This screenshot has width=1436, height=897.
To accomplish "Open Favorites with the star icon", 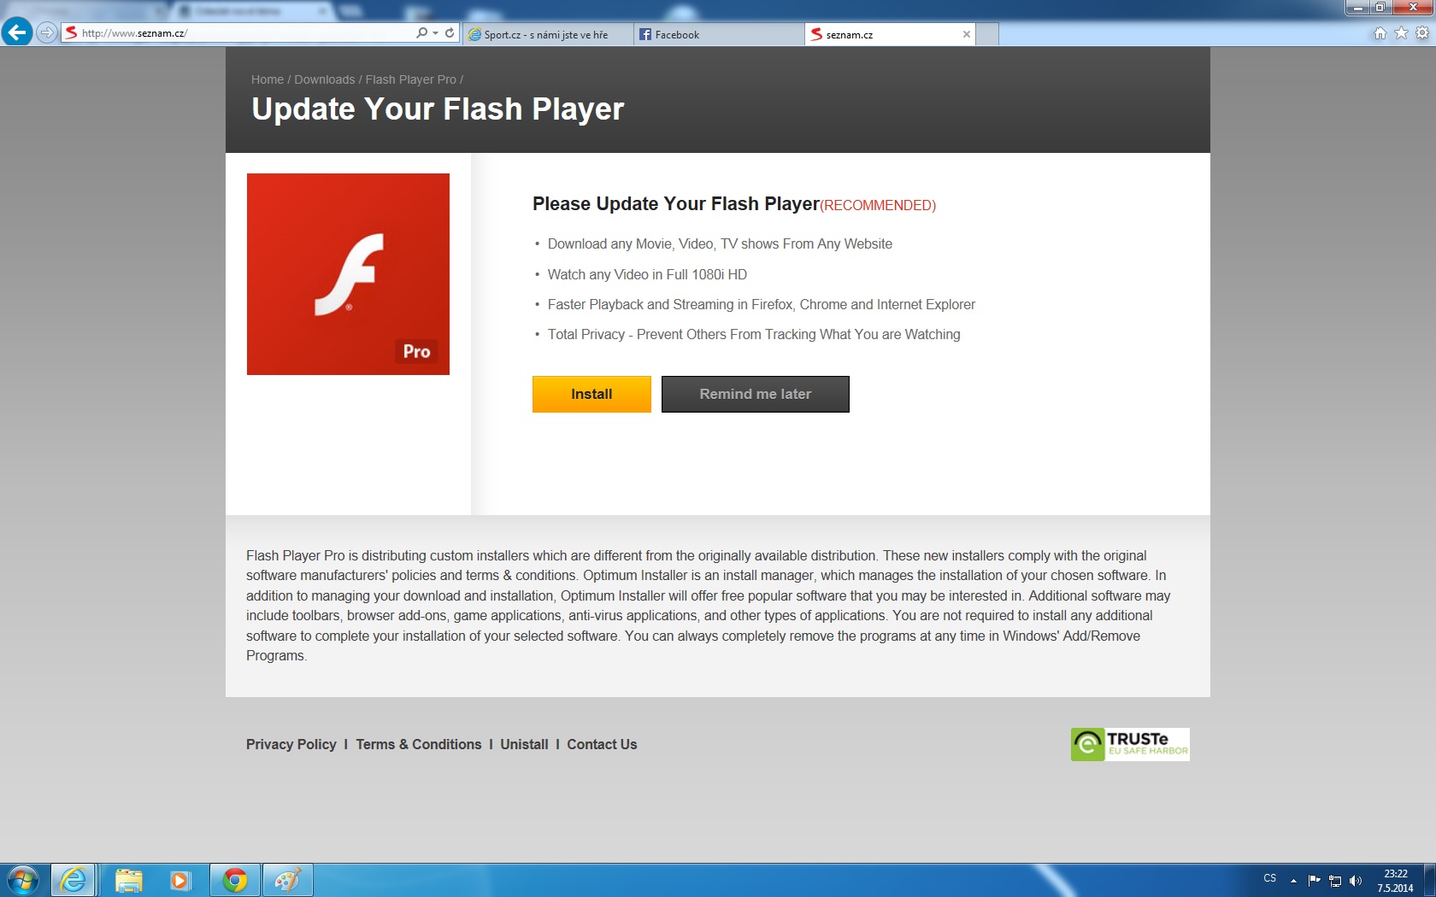I will coord(1401,33).
